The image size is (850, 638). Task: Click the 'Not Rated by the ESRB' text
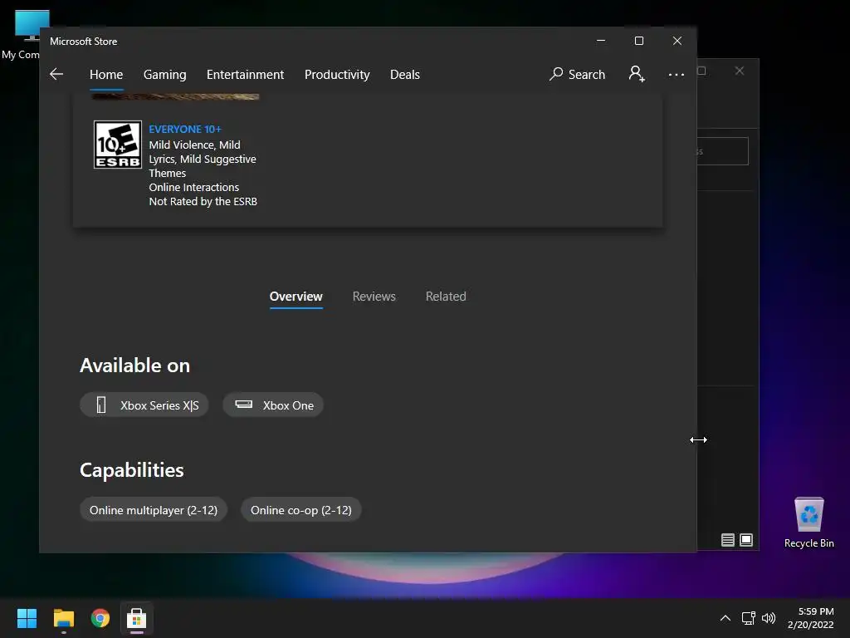(203, 201)
